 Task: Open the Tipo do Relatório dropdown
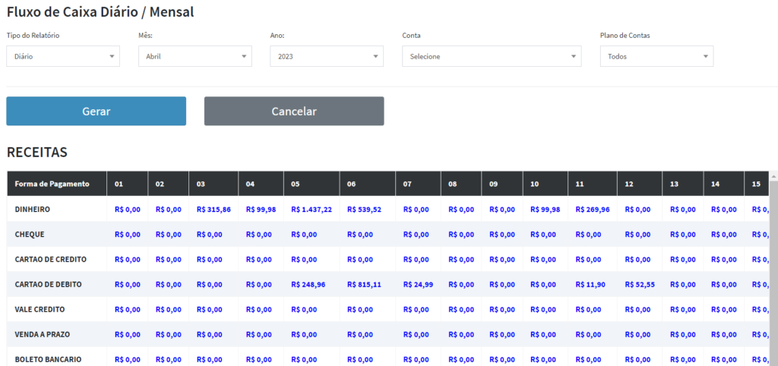(x=63, y=56)
